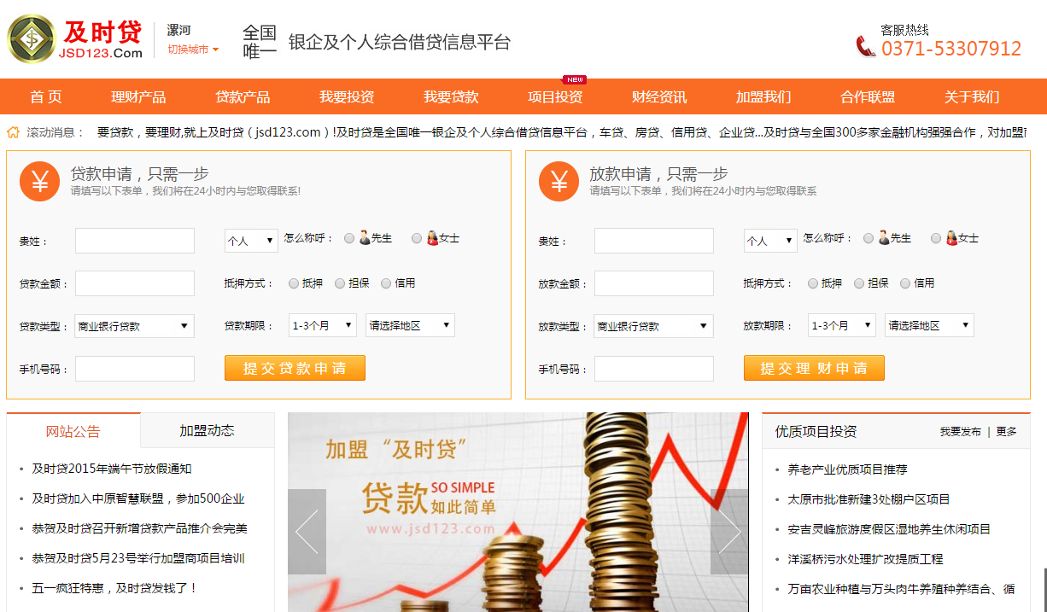Open 五一疯狂特惠，及时贷发钱了 notice
The image size is (1047, 612).
(115, 588)
